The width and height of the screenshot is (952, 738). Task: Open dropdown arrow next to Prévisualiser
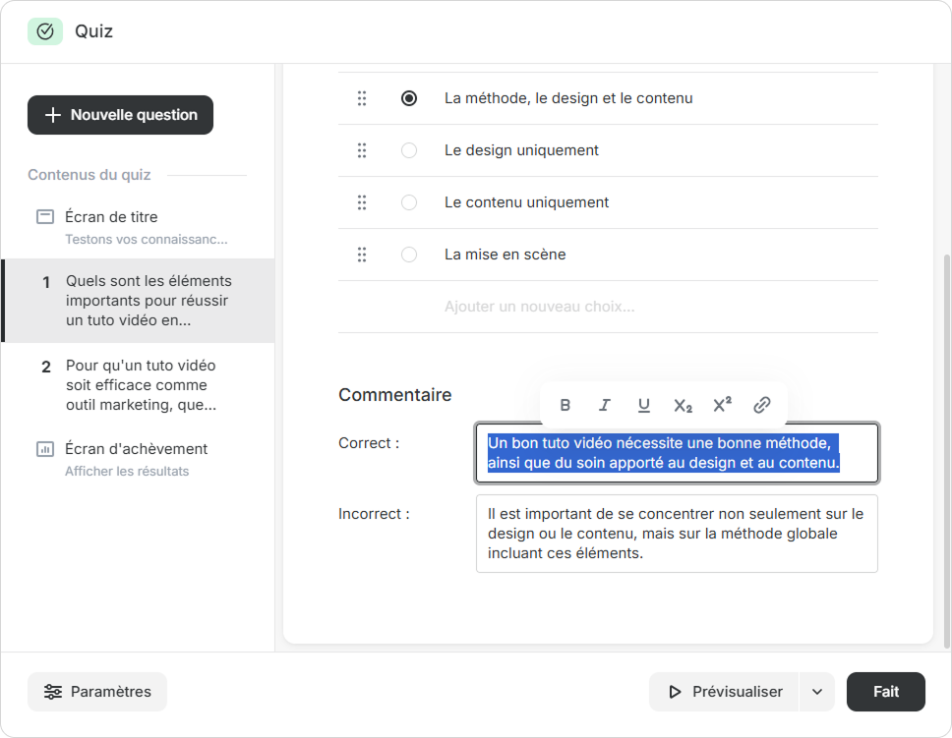click(x=817, y=692)
